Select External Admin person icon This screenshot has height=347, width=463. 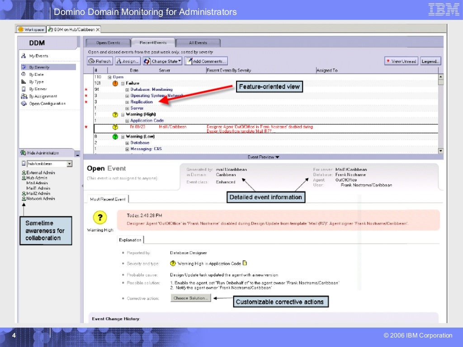pos(24,173)
